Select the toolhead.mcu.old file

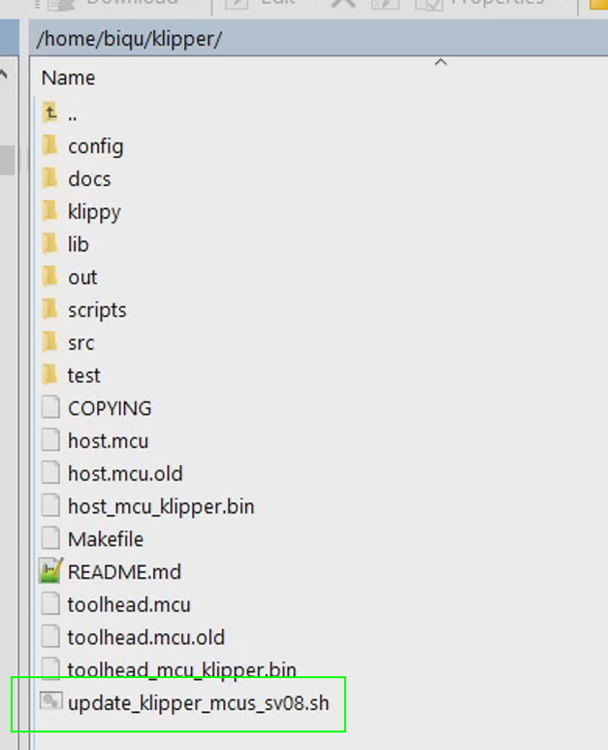pos(145,637)
